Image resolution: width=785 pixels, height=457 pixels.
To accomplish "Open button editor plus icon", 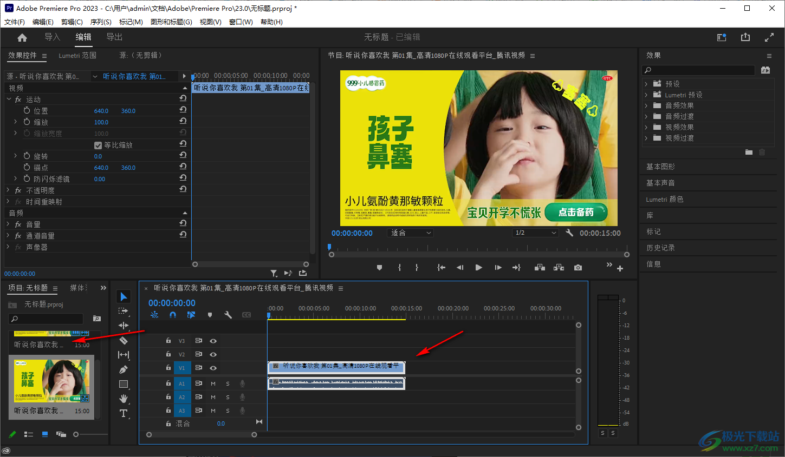I will click(x=620, y=268).
